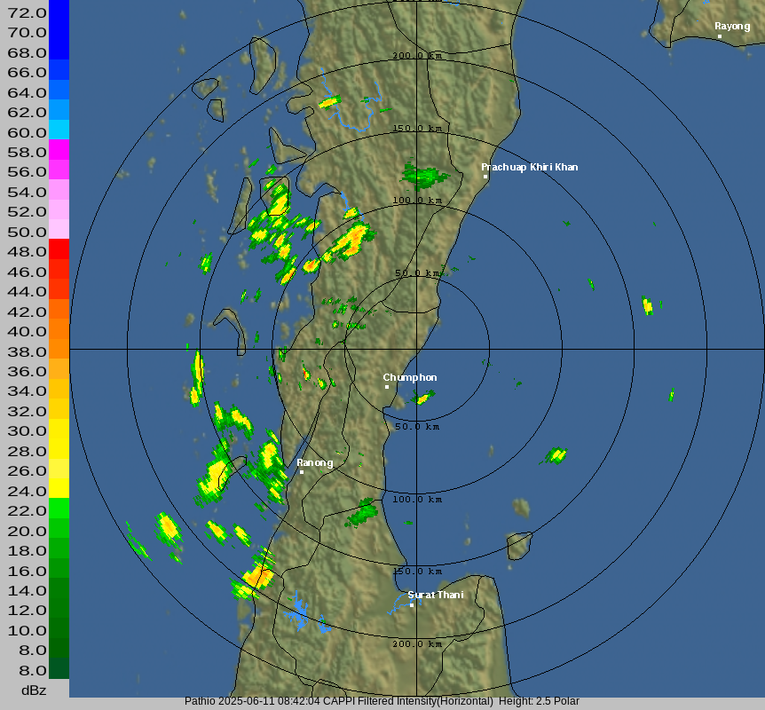Click the Prachuap Khiri Khan text label
This screenshot has width=765, height=710.
(529, 167)
